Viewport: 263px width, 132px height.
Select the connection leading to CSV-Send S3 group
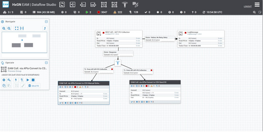(x=138, y=72)
